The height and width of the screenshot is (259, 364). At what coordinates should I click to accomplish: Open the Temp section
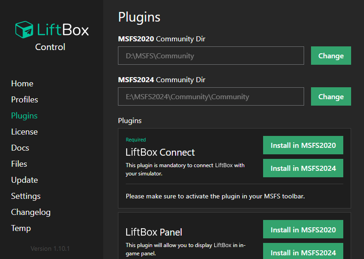(x=21, y=228)
